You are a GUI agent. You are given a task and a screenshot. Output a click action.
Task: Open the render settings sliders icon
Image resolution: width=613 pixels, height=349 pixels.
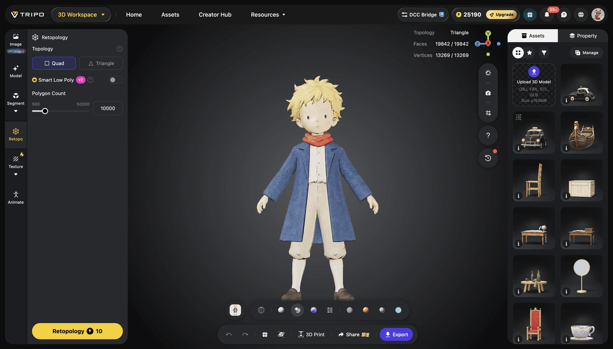point(330,310)
